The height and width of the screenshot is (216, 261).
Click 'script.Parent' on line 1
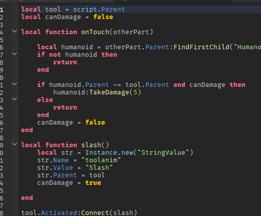tap(99, 10)
